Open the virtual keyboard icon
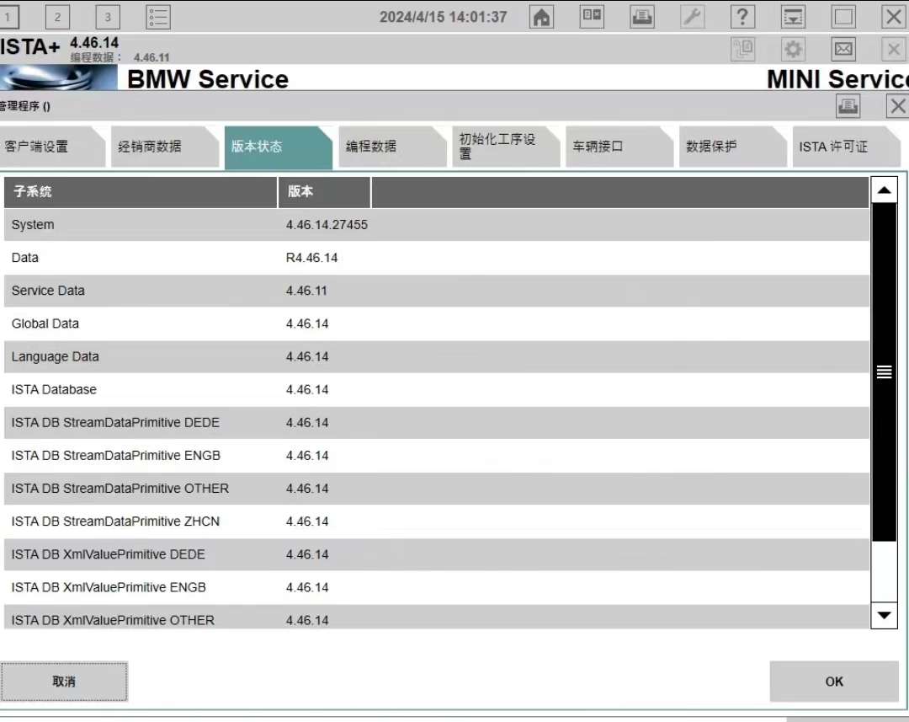Screen dimensions: 909x722 592,16
